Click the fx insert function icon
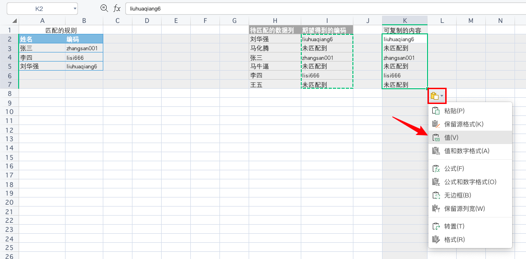The image size is (526, 259). [x=117, y=8]
